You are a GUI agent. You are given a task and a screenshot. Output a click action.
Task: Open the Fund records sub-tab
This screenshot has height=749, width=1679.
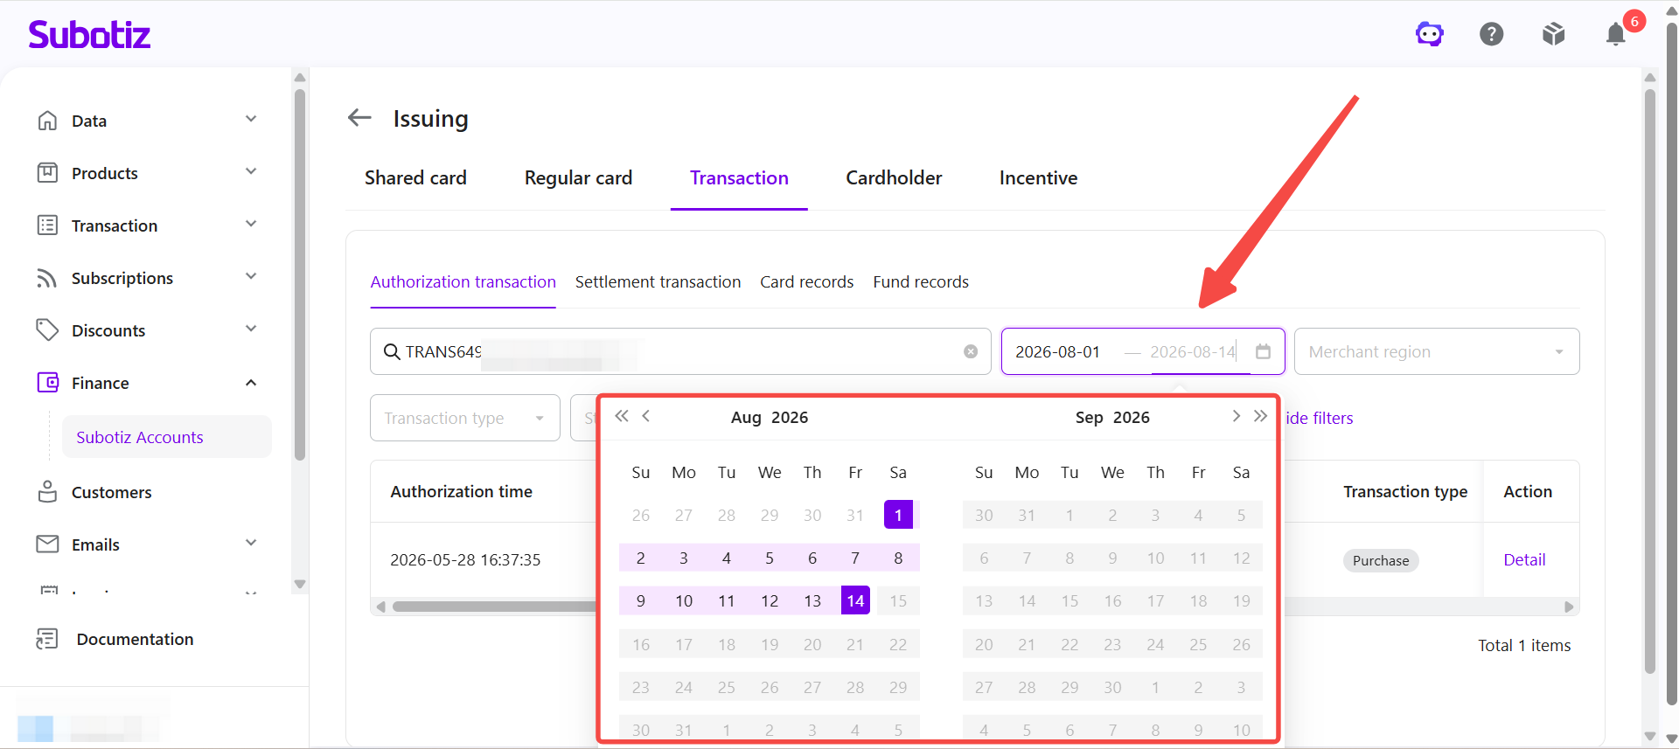tap(921, 281)
